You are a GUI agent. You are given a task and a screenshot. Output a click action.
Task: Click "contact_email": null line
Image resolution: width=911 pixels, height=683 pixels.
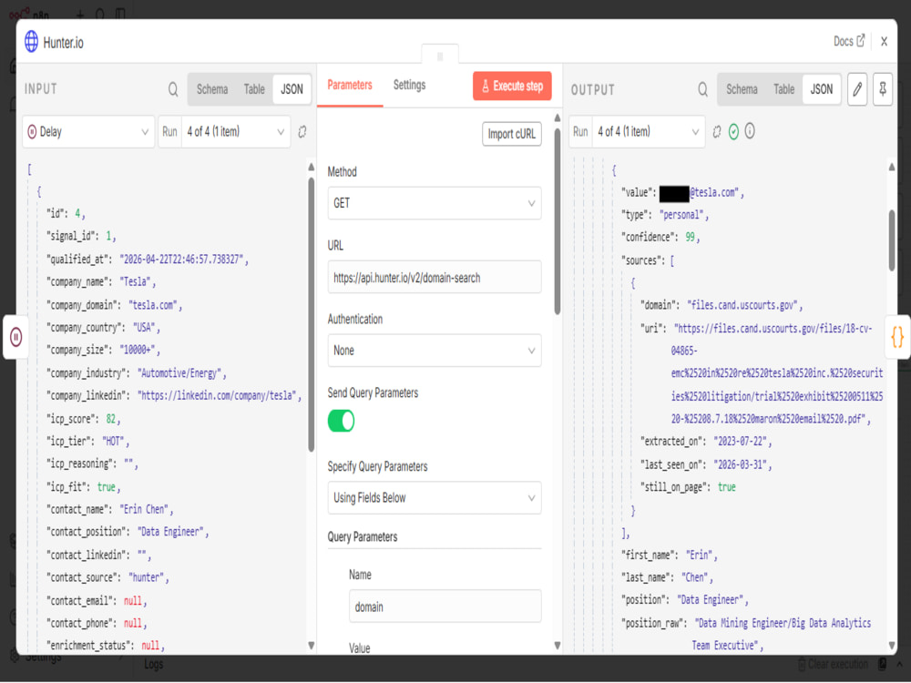coord(97,601)
